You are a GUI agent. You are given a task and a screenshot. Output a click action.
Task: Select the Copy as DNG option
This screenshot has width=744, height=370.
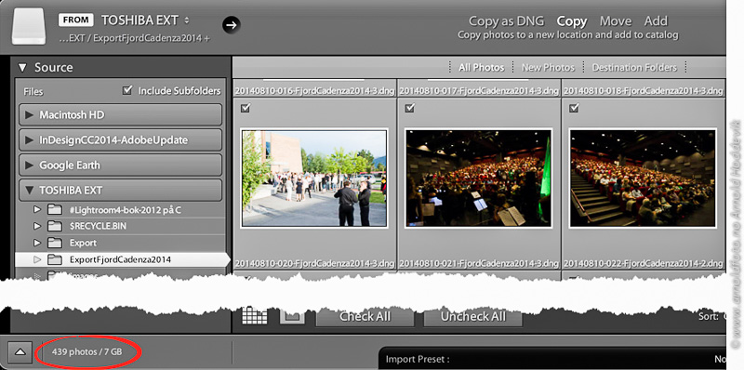coord(506,21)
